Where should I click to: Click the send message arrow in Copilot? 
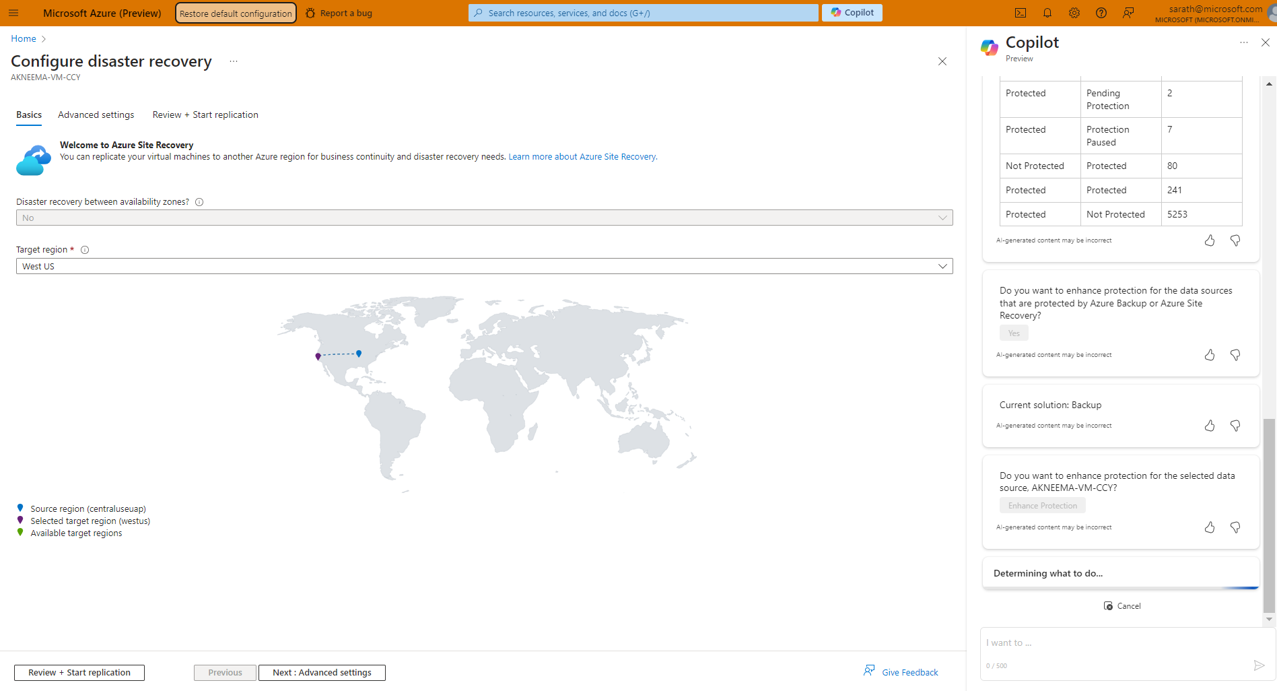pyautogui.click(x=1259, y=665)
